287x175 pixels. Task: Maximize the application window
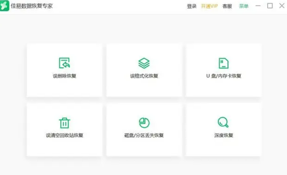(270, 6)
